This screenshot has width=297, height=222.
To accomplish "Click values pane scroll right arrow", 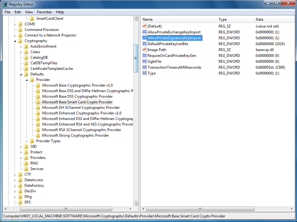I will pyautogui.click(x=292, y=209).
